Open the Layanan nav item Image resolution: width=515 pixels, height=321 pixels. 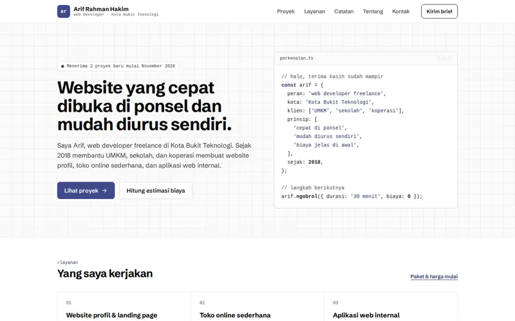pyautogui.click(x=314, y=12)
